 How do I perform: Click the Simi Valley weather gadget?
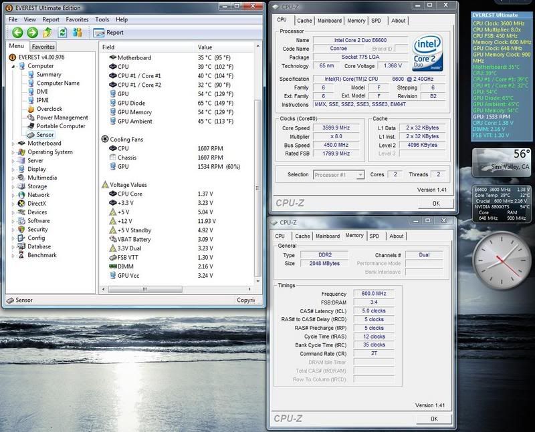point(502,162)
